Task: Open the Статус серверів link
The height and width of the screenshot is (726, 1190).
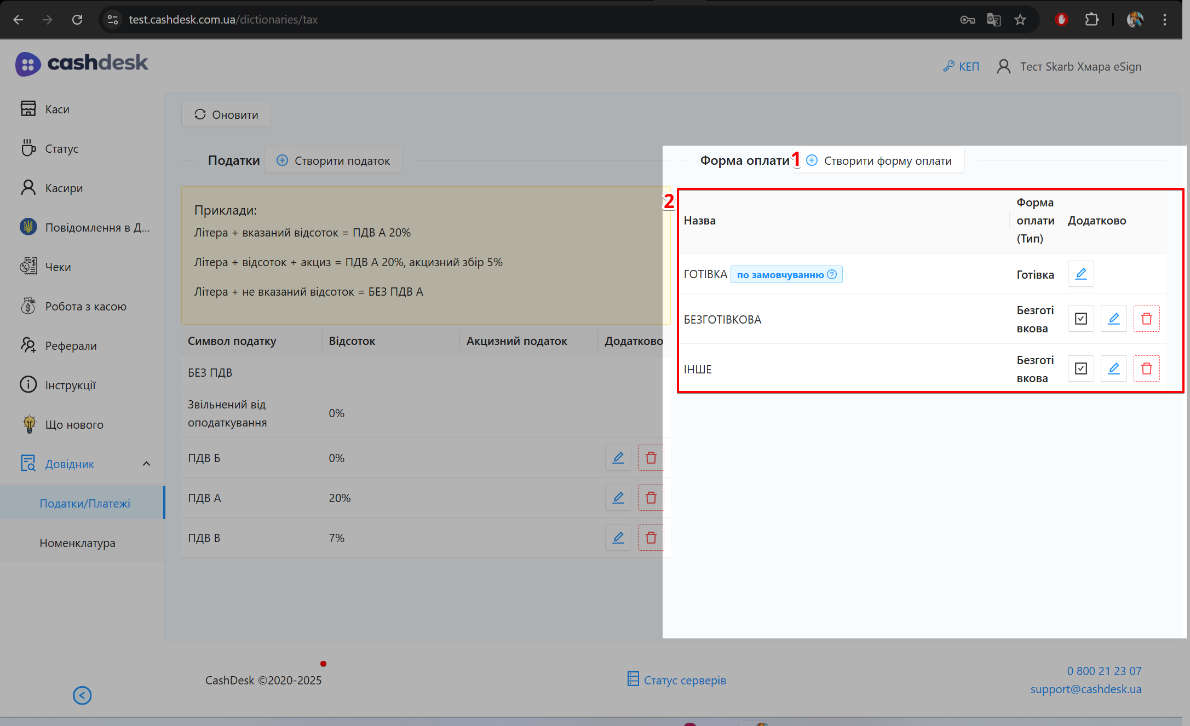Action: [x=677, y=680]
